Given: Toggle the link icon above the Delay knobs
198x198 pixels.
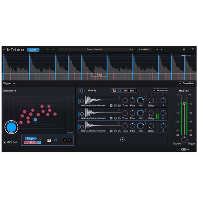Looking at the screenshot, I should [151, 94].
